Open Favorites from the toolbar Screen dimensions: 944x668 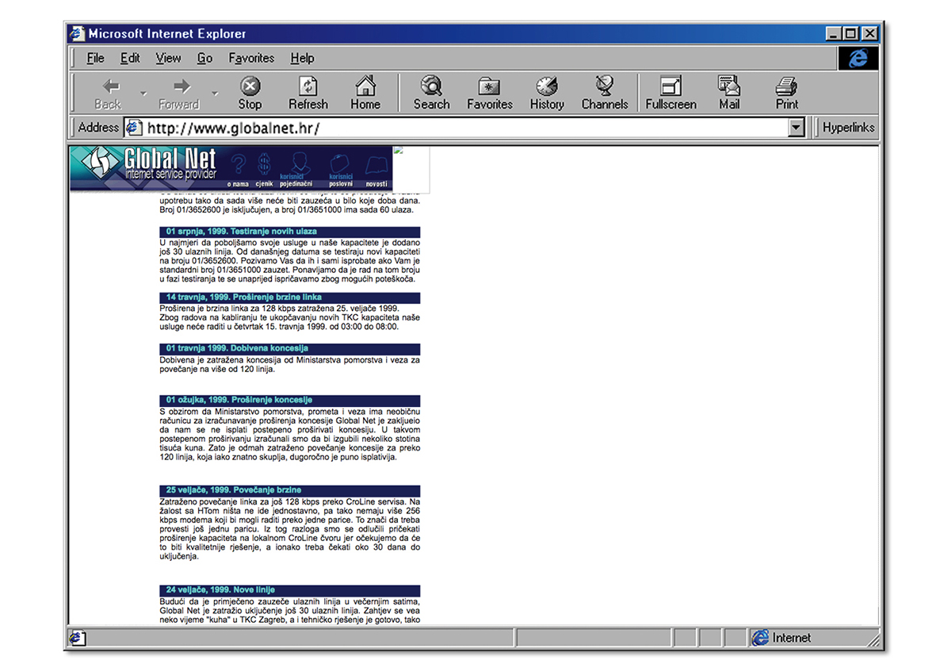pos(488,91)
